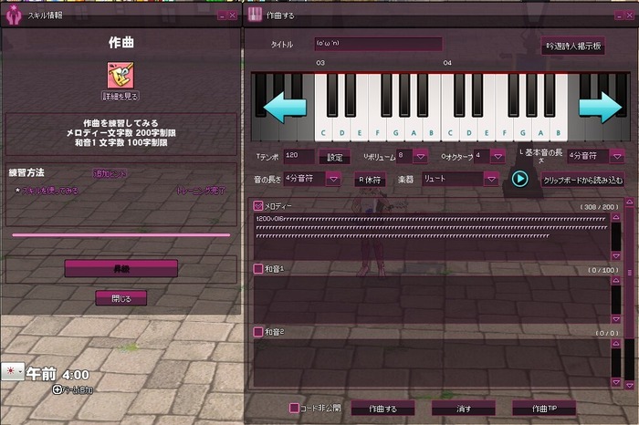Click the pink skill training progress bar
Screen dimensions: 639x425
pos(121,235)
